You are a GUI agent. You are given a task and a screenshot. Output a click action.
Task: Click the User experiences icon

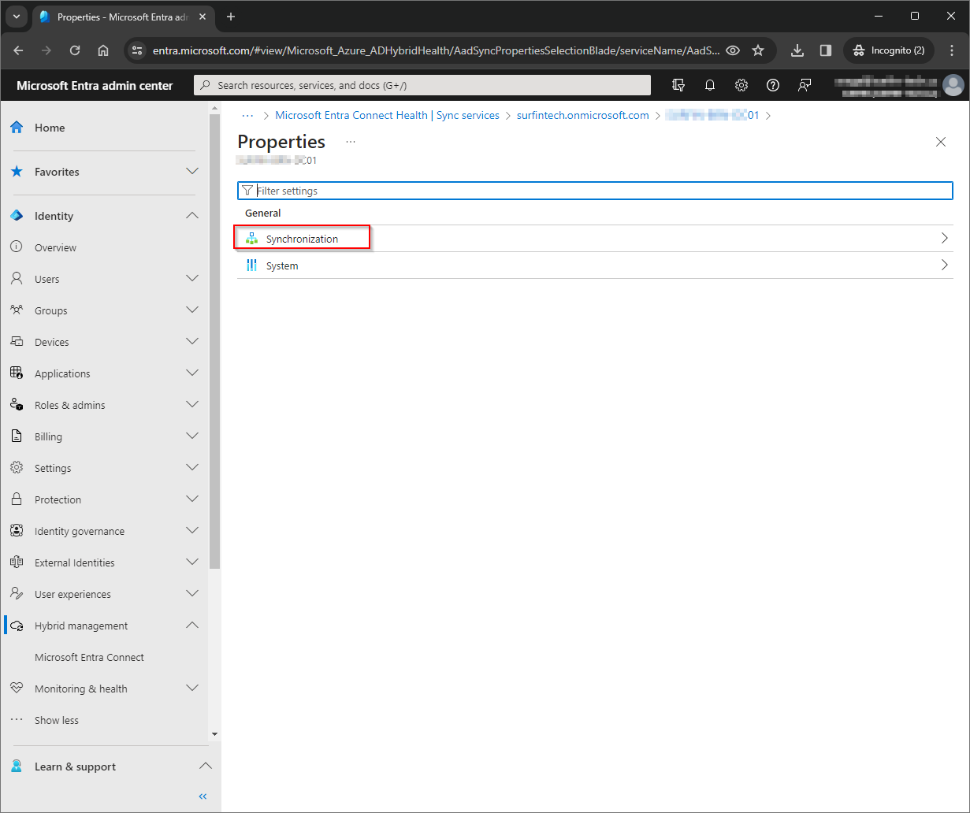tap(17, 594)
